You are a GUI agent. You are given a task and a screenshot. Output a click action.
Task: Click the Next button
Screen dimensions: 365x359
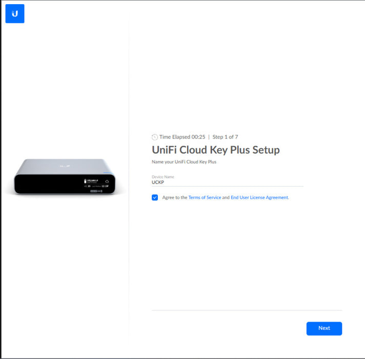pos(324,329)
